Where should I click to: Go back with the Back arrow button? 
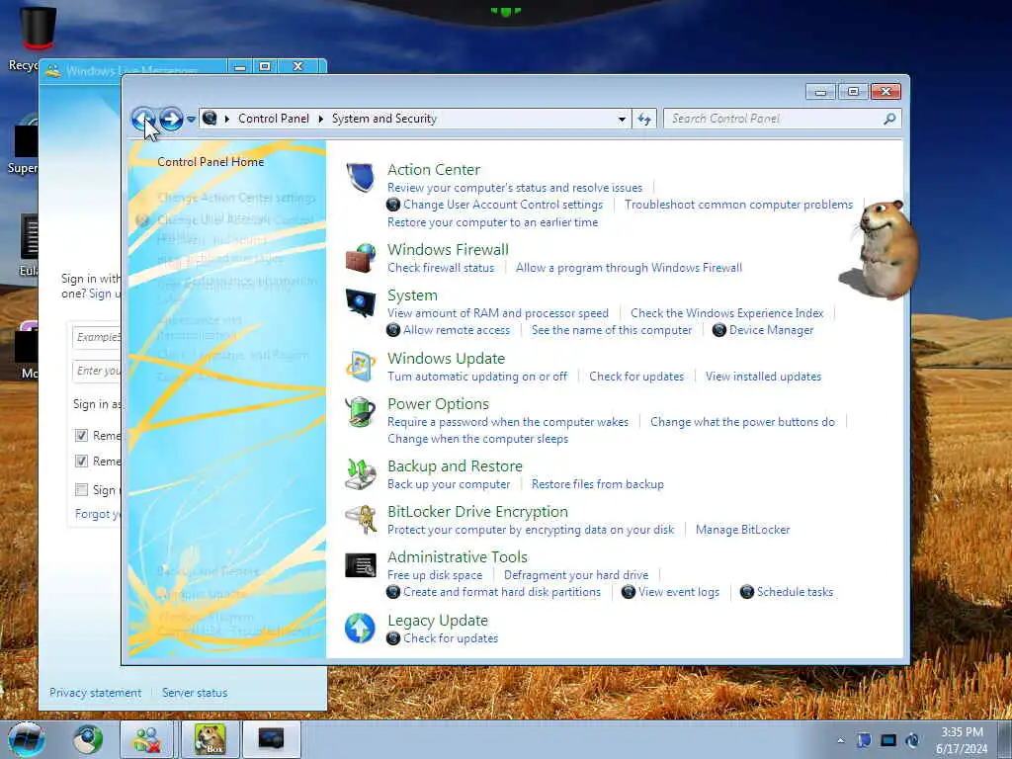(143, 119)
